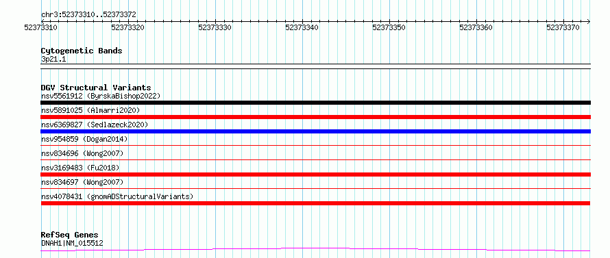Select the RefSeq Genes track title
The width and height of the screenshot is (610, 258).
(x=70, y=235)
